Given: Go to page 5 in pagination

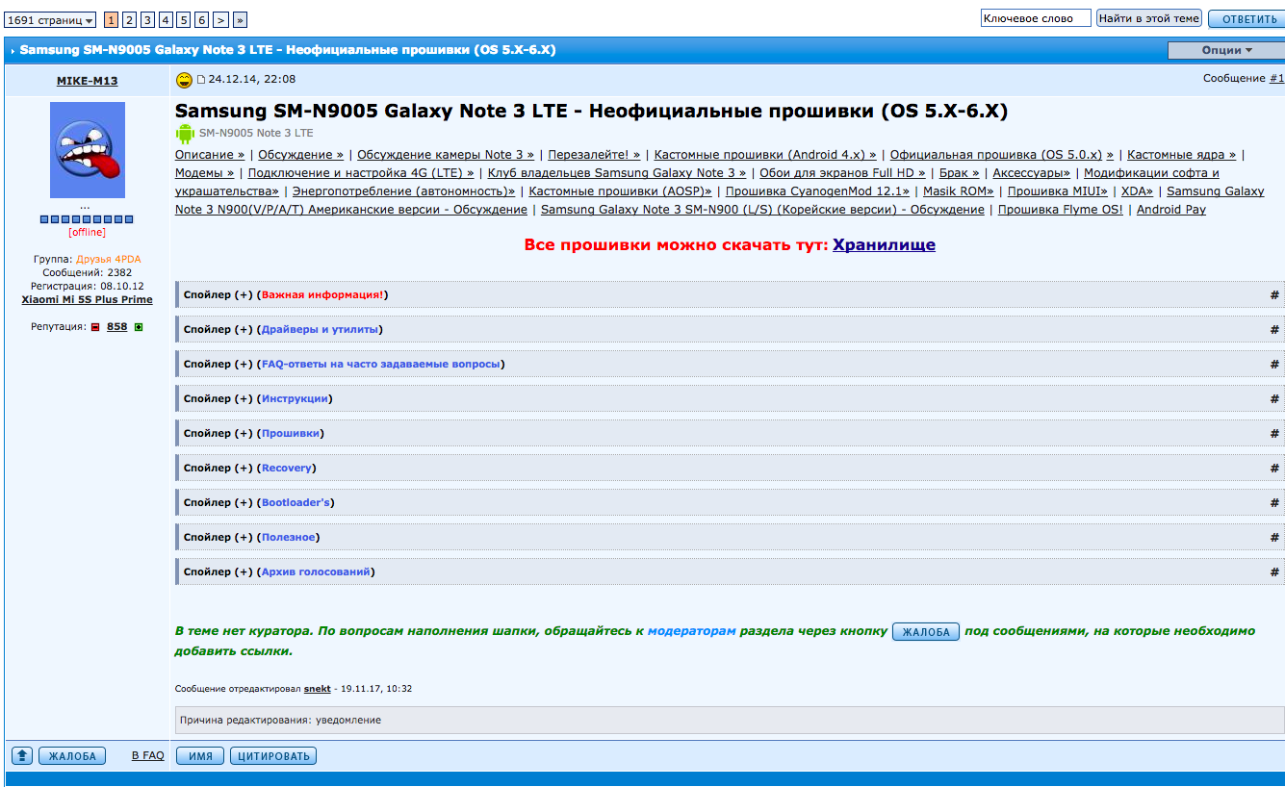Looking at the screenshot, I should (x=184, y=19).
